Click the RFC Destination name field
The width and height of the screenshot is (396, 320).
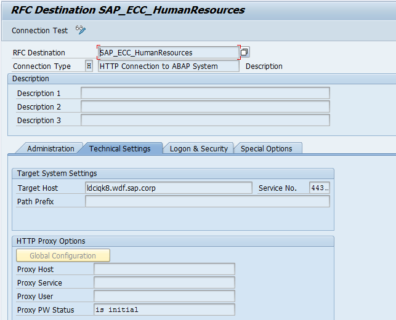(168, 53)
